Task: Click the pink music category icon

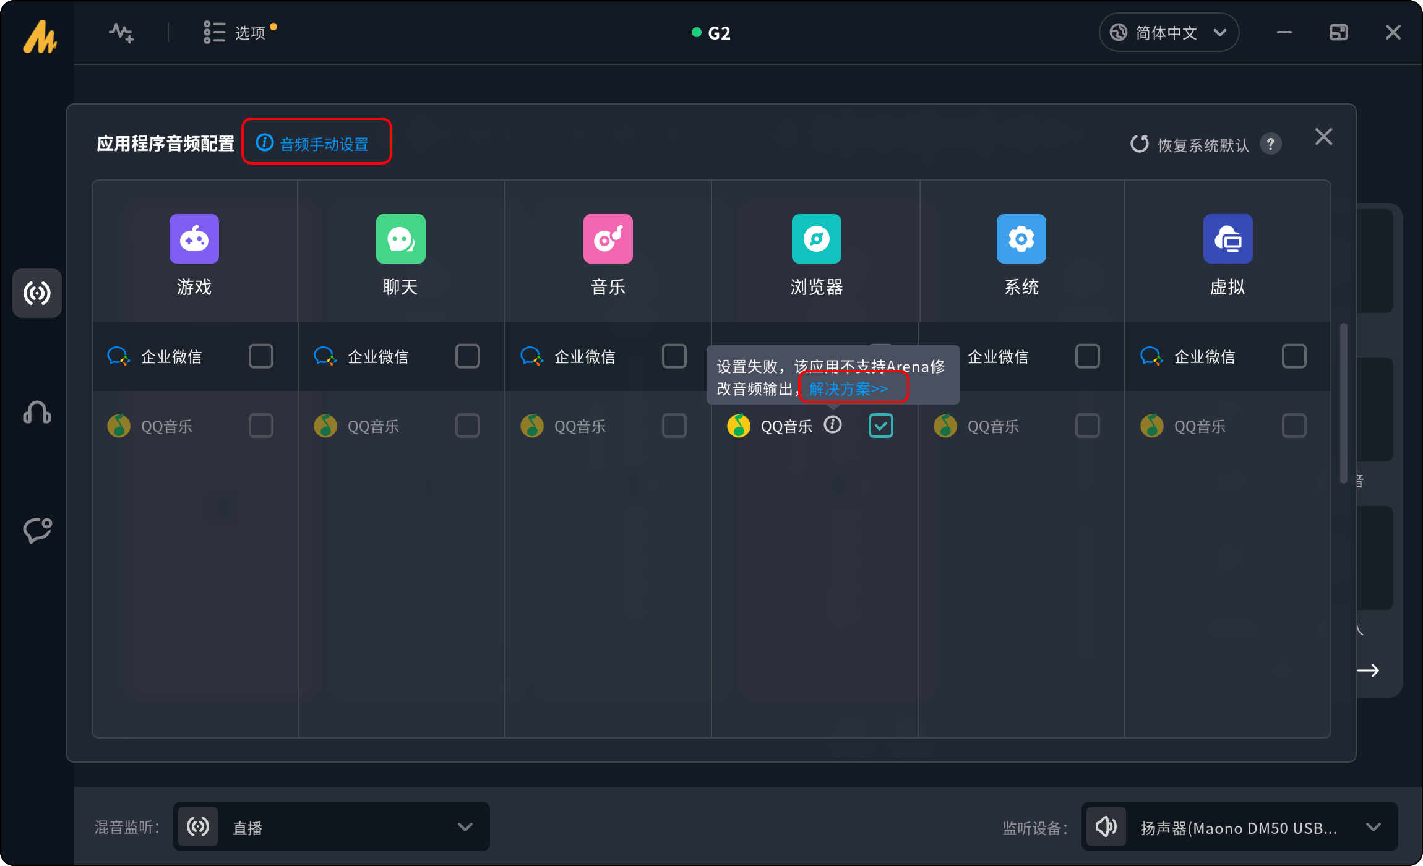Action: [x=608, y=239]
